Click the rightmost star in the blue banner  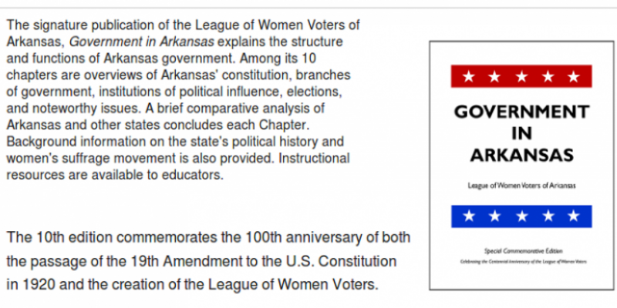click(572, 216)
